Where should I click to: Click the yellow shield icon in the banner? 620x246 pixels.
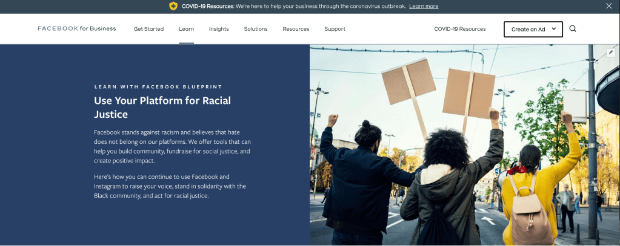coord(173,6)
